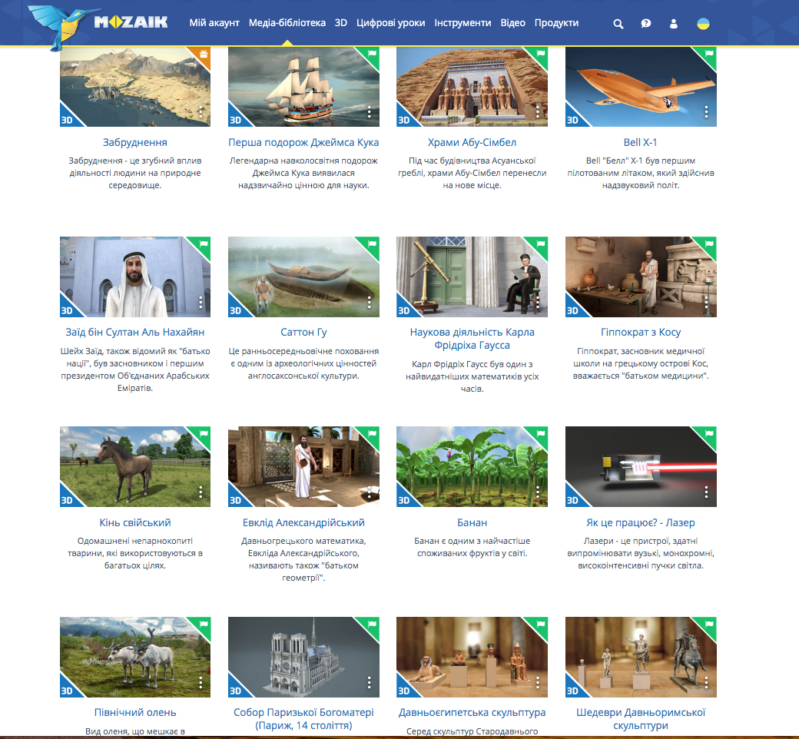
Task: Click green flag badge on Саттон Гу thumbnail
Action: point(372,244)
